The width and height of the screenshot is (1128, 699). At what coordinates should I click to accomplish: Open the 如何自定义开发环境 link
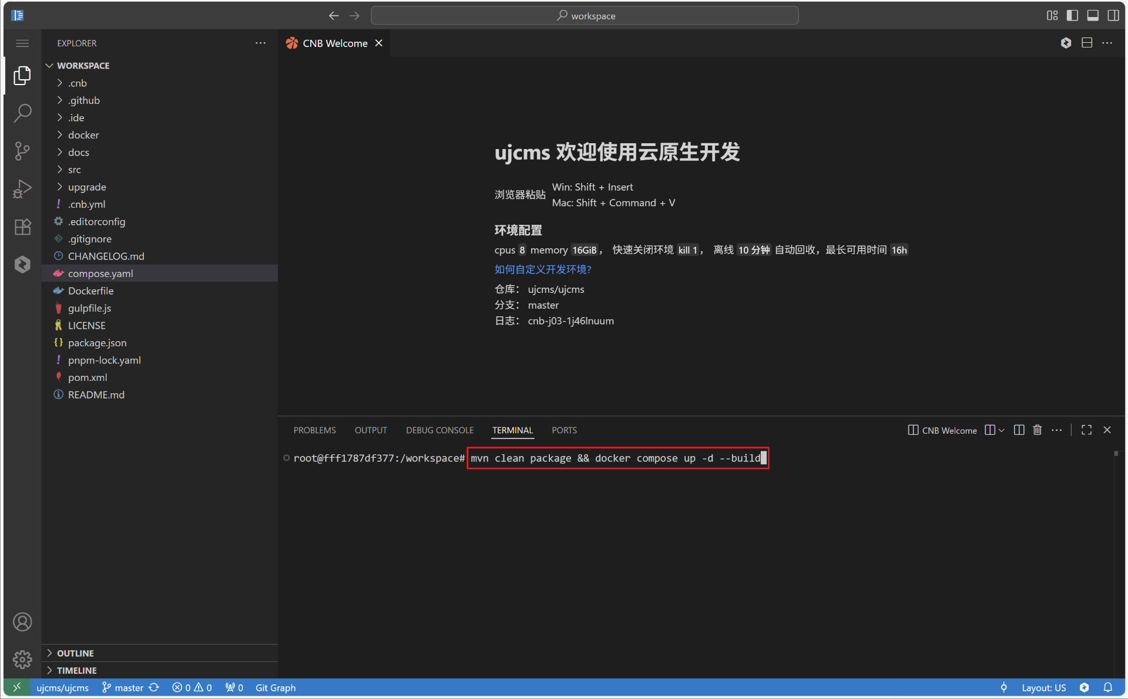click(543, 269)
